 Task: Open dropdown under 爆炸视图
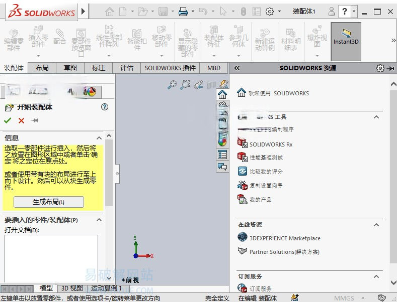[x=317, y=56]
